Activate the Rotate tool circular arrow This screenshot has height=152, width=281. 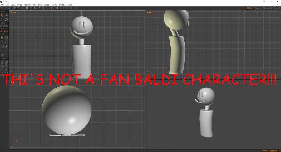[7, 42]
